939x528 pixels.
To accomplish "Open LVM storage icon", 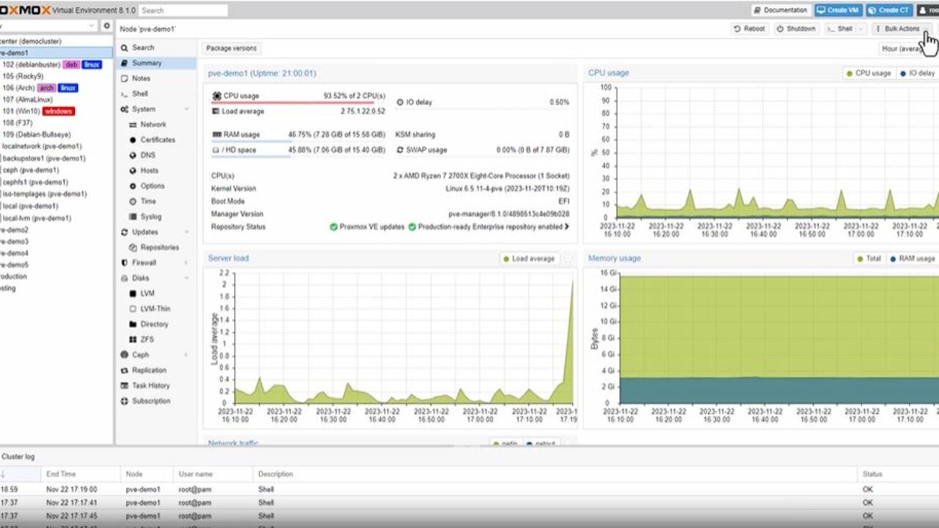I will point(133,293).
